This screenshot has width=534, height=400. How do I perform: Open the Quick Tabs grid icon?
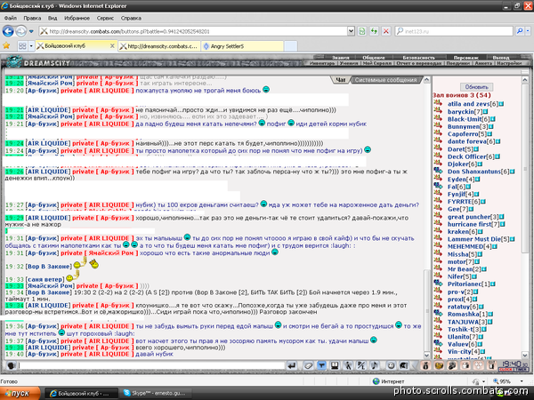point(22,45)
